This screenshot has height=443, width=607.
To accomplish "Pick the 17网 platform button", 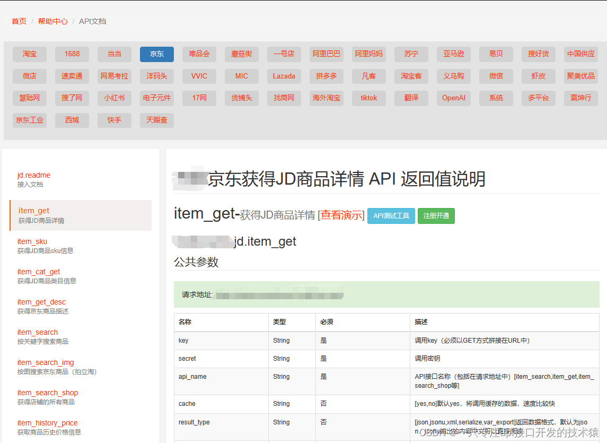I will [199, 98].
